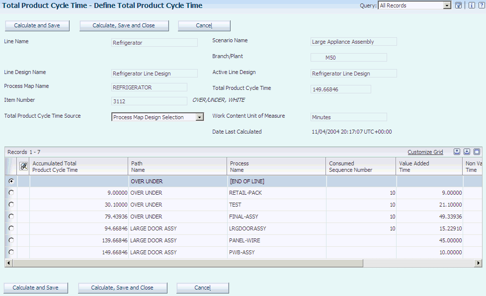Click the grid export (down arrow) icon

(467, 152)
